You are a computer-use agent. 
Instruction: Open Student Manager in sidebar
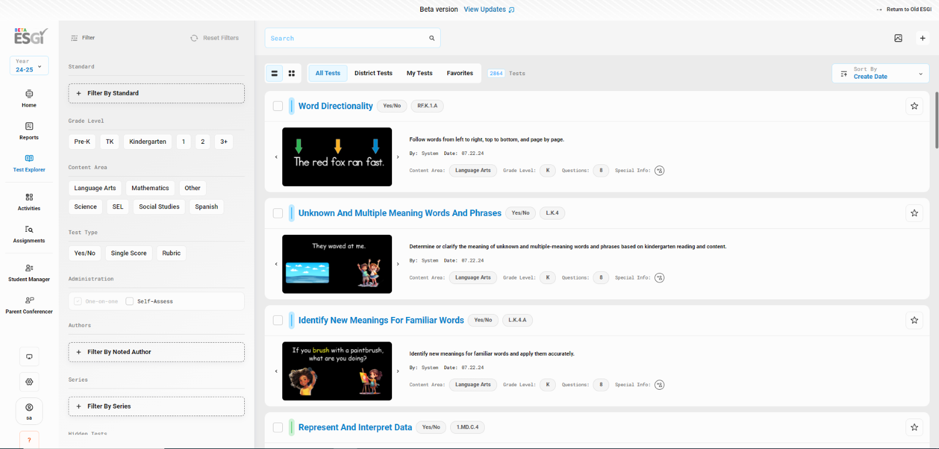point(29,273)
